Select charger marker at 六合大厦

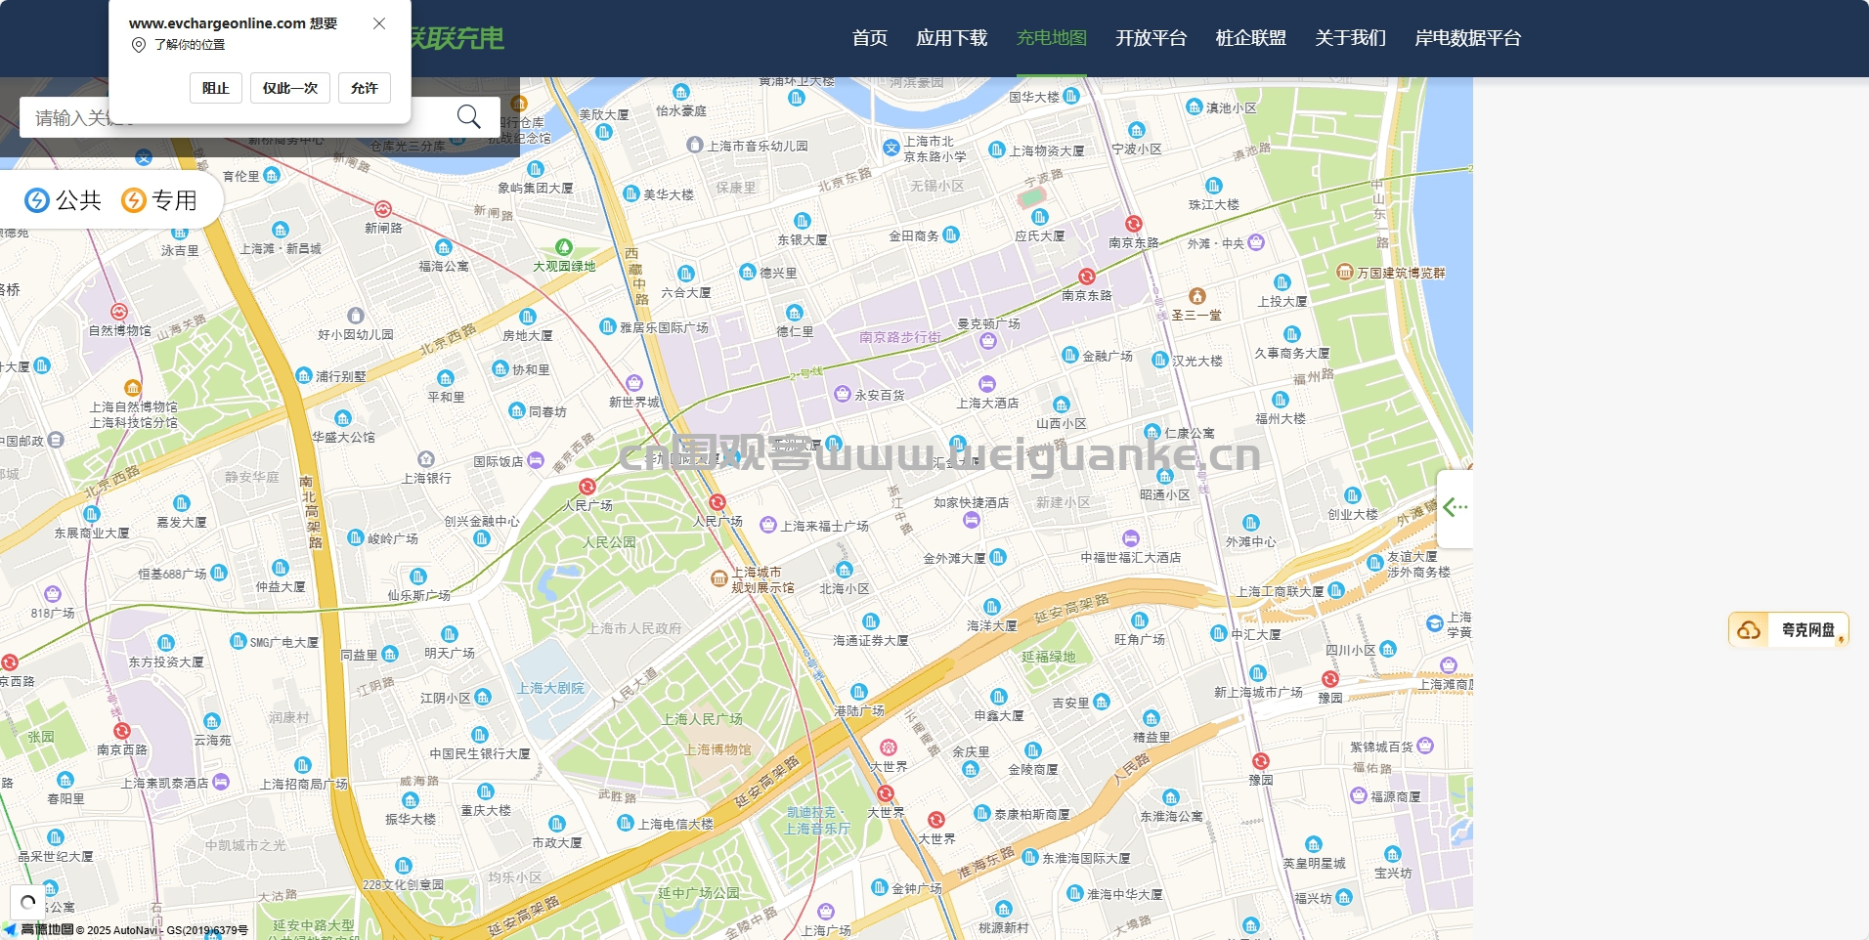tap(686, 274)
